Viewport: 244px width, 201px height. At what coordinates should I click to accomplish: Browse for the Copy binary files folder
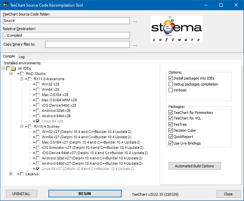(x=135, y=45)
